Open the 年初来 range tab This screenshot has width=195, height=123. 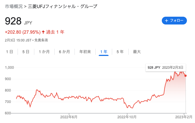pos(85,52)
